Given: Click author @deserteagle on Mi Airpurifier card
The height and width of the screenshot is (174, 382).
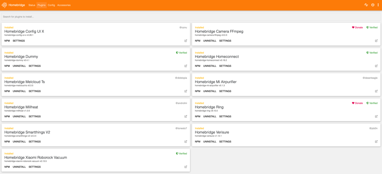Looking at the screenshot, I should point(370,78).
